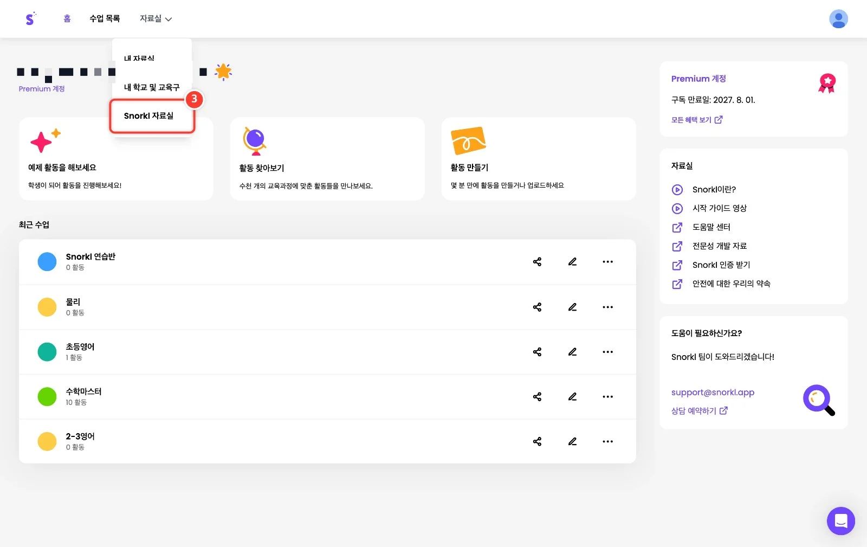867x547 pixels.
Task: Open the 수업 목록 page
Action: [105, 19]
